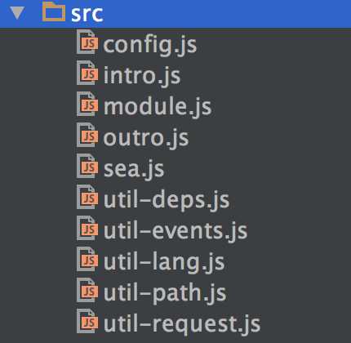Click the JS icon beside outro.js
351x343 pixels.
click(87, 136)
